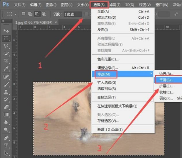The width and height of the screenshot is (182, 158).
Task: Click the Subtract from Selection icon
Action: point(37,14)
